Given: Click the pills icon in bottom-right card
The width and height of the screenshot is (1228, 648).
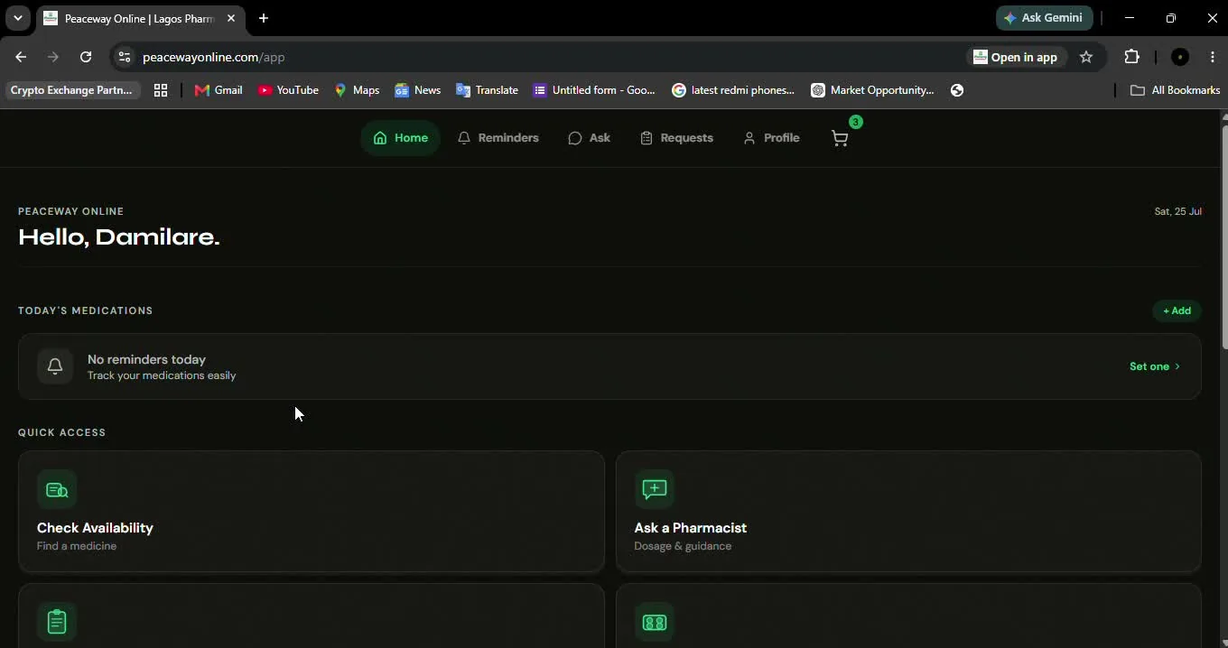Looking at the screenshot, I should tap(655, 622).
